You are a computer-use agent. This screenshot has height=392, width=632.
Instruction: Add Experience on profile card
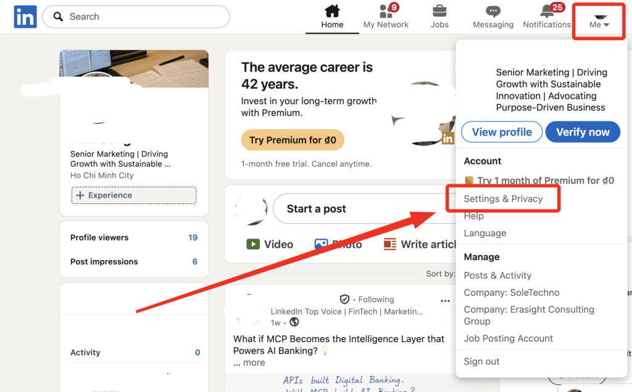click(134, 195)
